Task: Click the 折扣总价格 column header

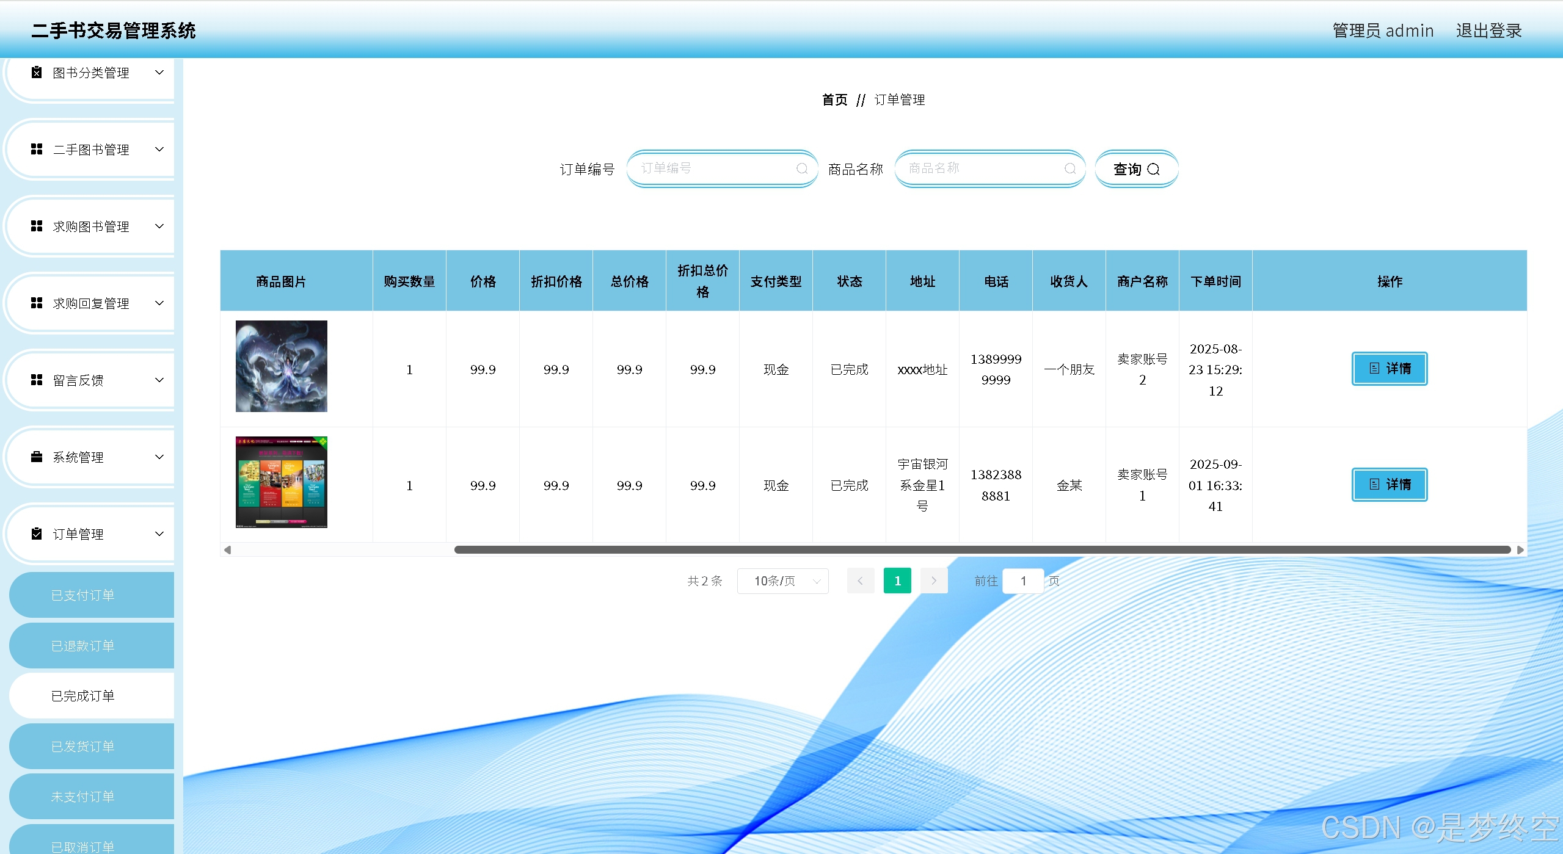Action: click(702, 281)
